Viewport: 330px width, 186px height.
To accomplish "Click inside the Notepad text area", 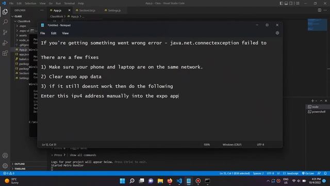I will tap(160, 89).
